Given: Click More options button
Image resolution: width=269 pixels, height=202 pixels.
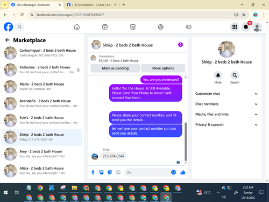Looking at the screenshot, I should (163, 68).
